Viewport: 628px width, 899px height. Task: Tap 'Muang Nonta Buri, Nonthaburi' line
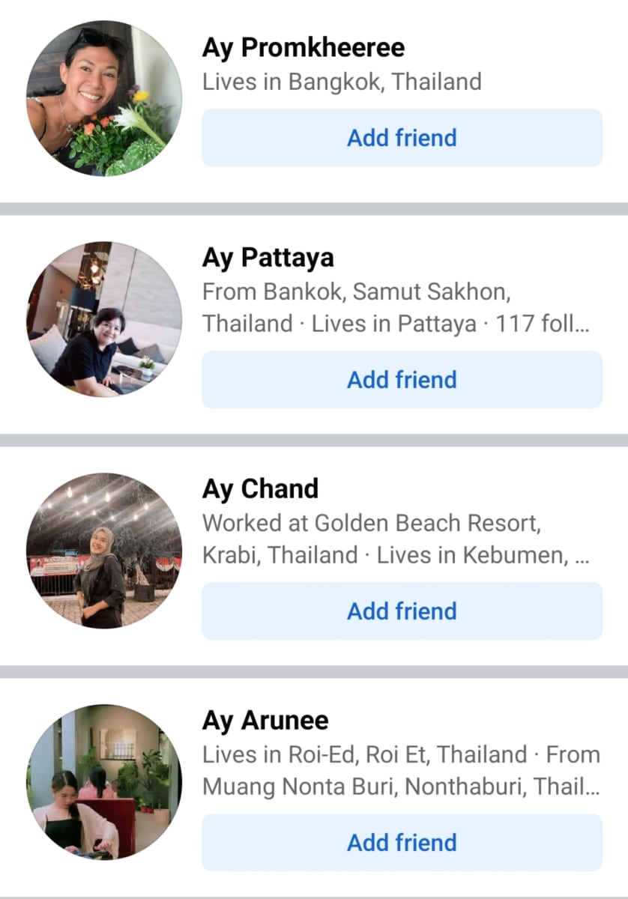(x=401, y=787)
